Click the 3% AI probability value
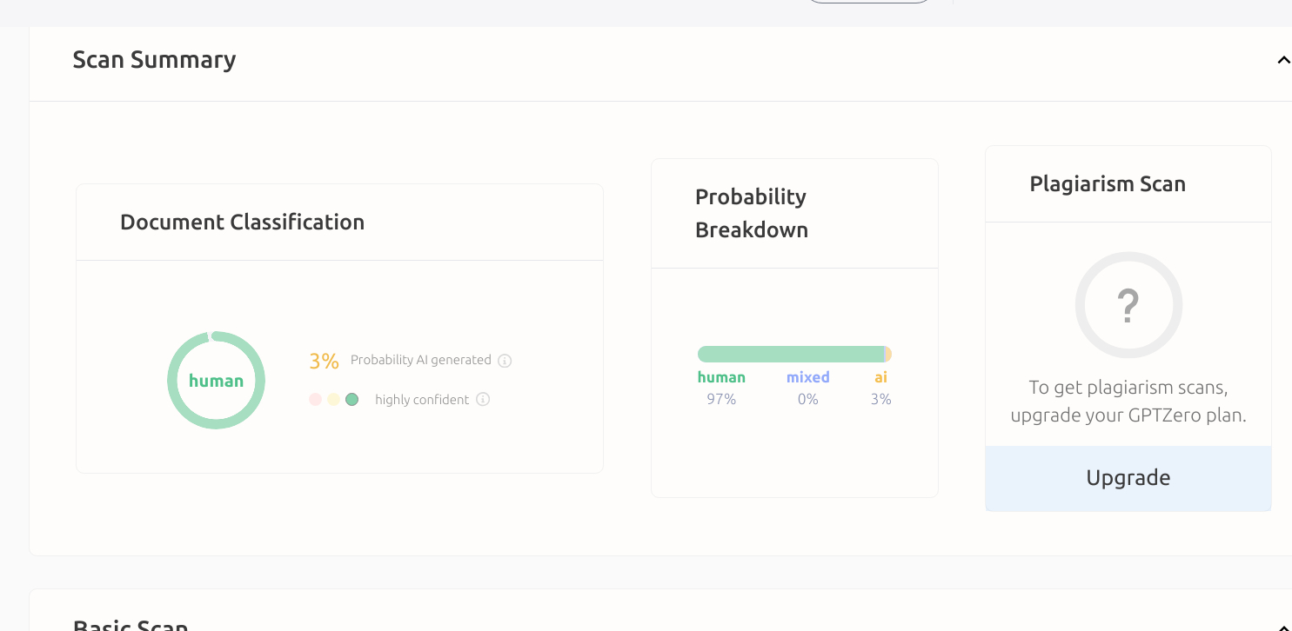 [324, 361]
